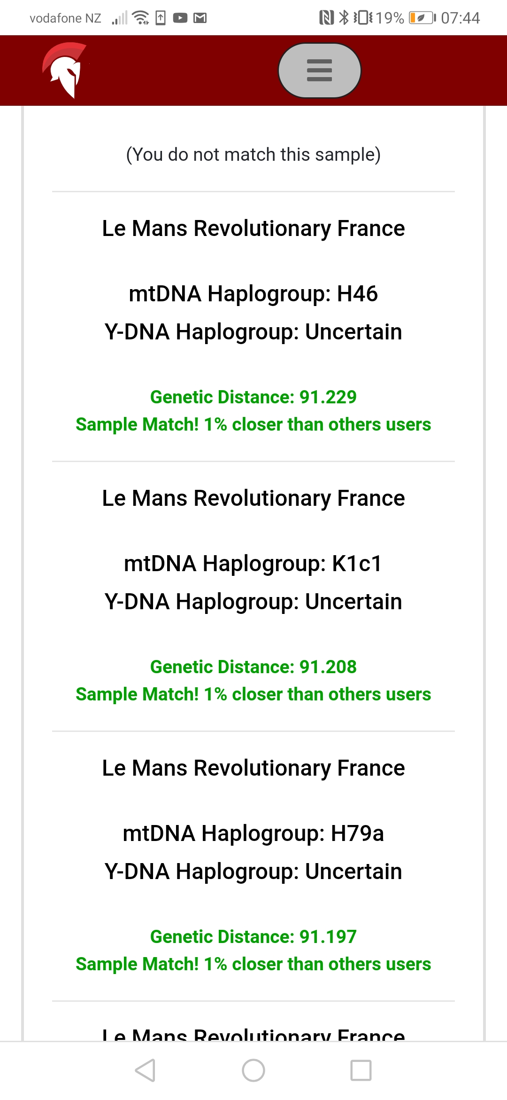Tap the Spartan helmet logo
The height and width of the screenshot is (1100, 507).
(x=65, y=70)
